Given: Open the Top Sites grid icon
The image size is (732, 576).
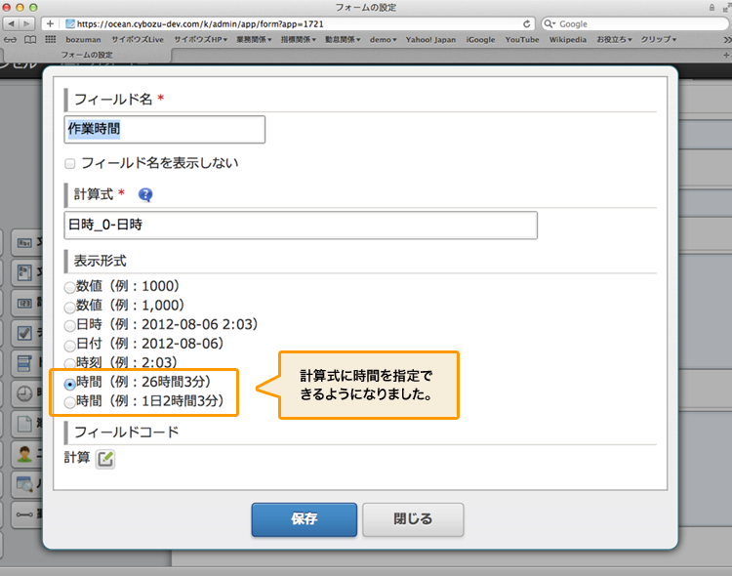Looking at the screenshot, I should (50, 39).
